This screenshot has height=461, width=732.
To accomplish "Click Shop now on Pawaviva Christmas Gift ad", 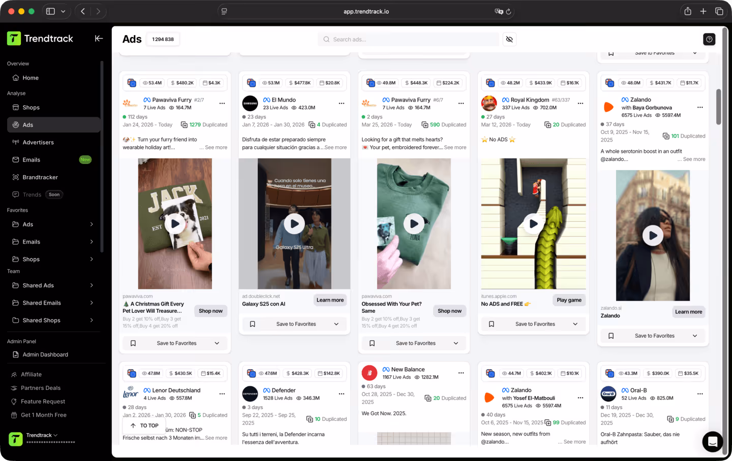I will [x=210, y=311].
